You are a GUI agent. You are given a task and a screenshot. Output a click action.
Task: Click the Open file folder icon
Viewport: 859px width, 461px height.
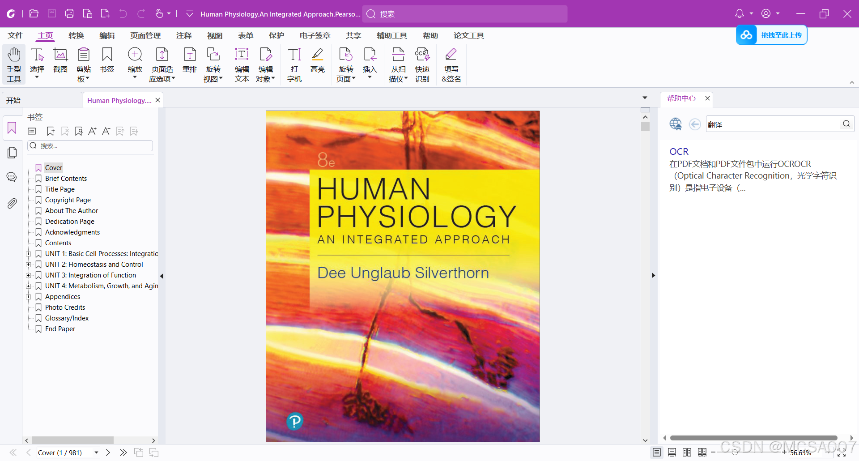coord(34,14)
